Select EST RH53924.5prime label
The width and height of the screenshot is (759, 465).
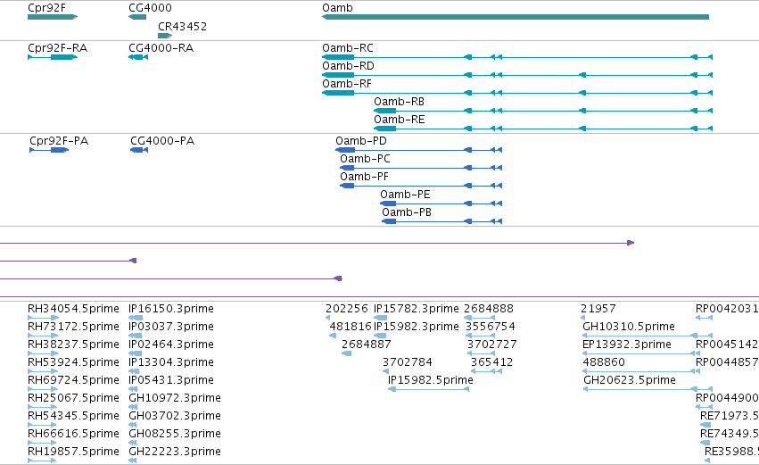(x=73, y=362)
